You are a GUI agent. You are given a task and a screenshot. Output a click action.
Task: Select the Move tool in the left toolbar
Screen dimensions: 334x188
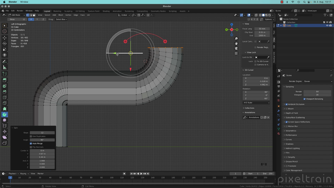pyautogui.click(x=4, y=38)
